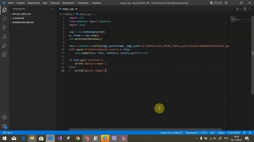Expand the СТРУКТУРА section
The height and width of the screenshot is (142, 254).
[33, 18]
